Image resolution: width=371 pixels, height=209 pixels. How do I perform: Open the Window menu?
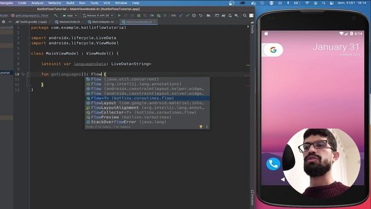[121, 3]
